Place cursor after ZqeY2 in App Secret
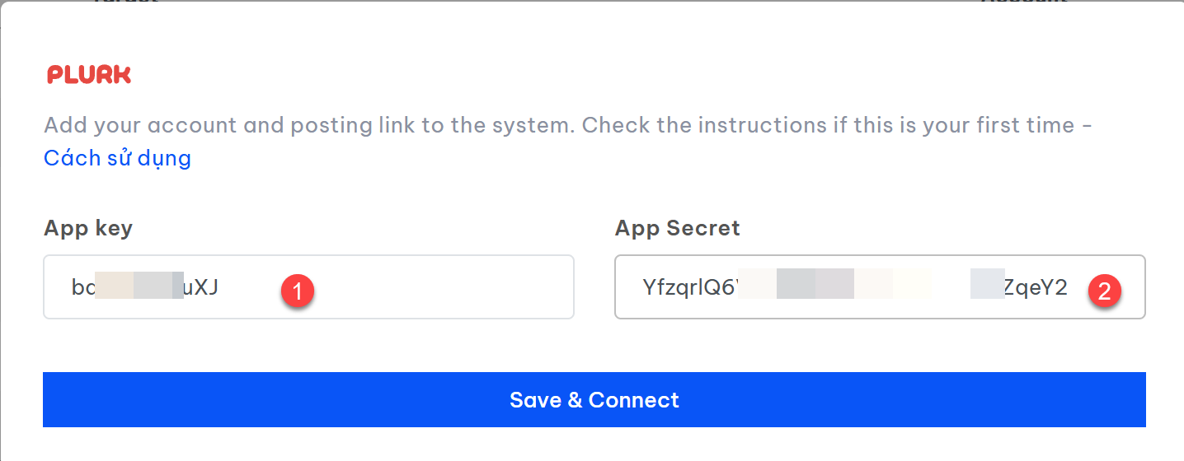Viewport: 1184px width, 461px height. 1069,287
